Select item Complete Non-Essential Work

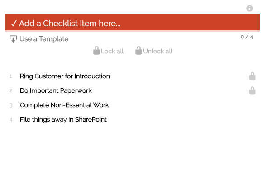[x=64, y=105]
